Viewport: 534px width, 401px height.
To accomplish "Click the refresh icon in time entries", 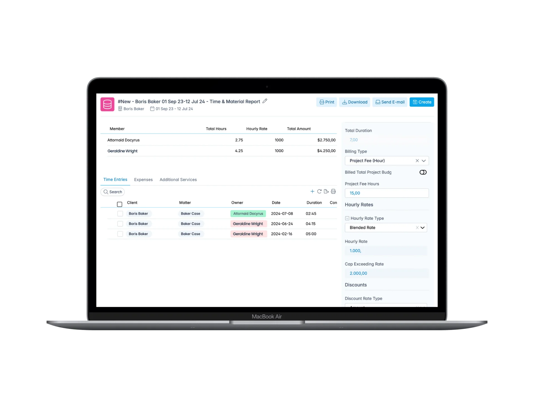I will coord(320,192).
